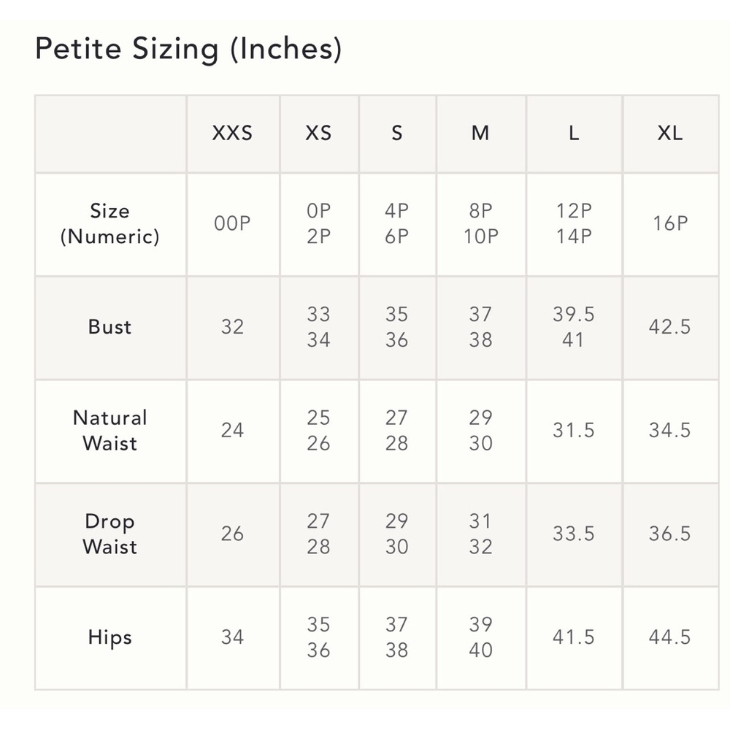Click the 31.5 natural waist cell
730x730 pixels.
(x=574, y=430)
